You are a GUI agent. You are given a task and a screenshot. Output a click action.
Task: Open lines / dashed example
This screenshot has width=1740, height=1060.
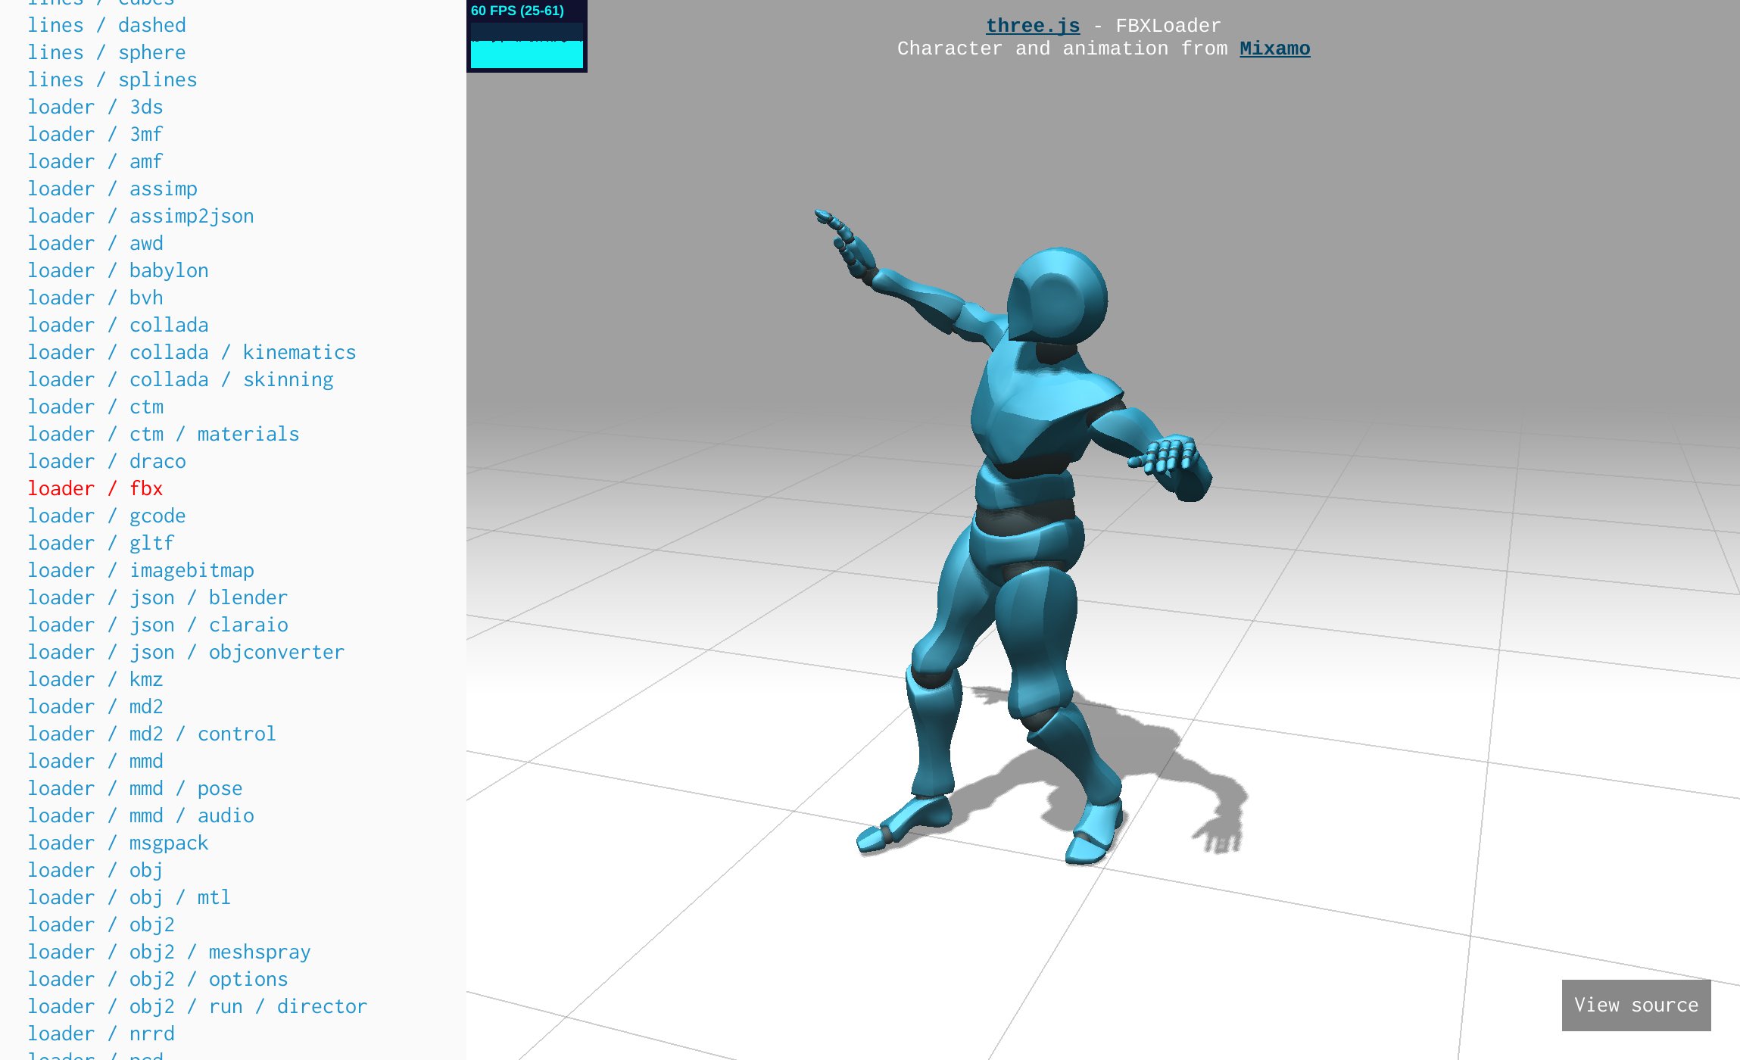point(107,25)
